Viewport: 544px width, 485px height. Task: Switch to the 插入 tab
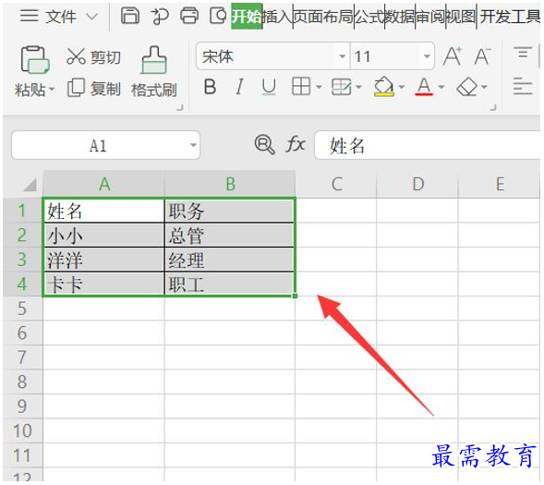[277, 16]
